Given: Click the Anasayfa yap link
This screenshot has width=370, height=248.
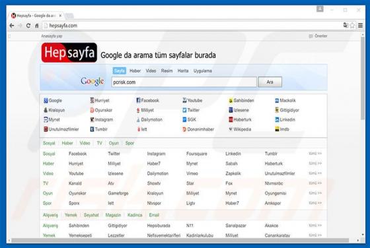Looking at the screenshot, I should (x=52, y=36).
